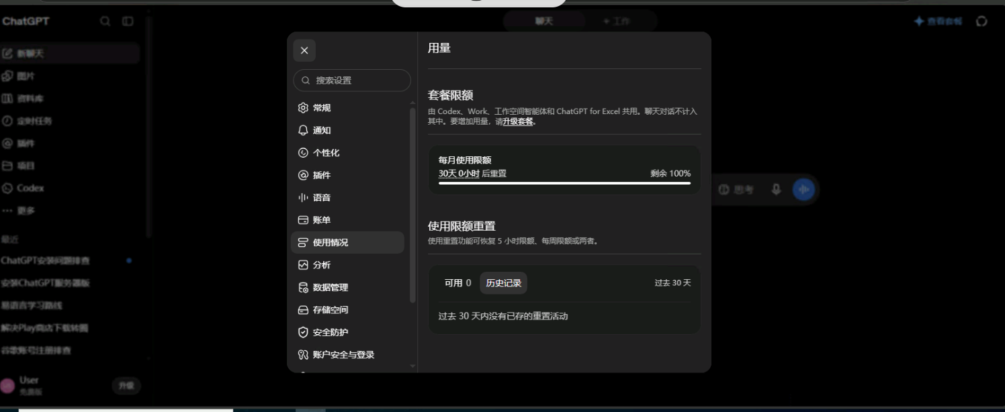Open 账户安全与登录 settings

click(x=347, y=355)
